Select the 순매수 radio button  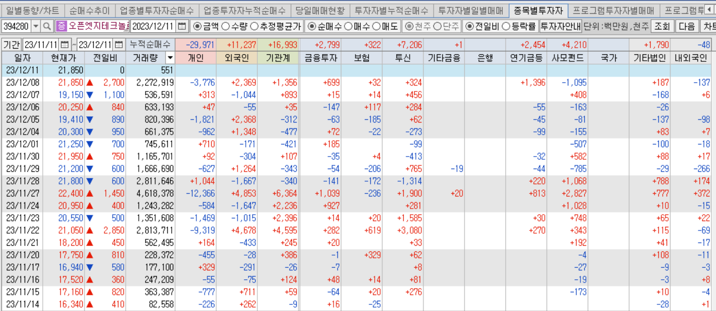312,26
